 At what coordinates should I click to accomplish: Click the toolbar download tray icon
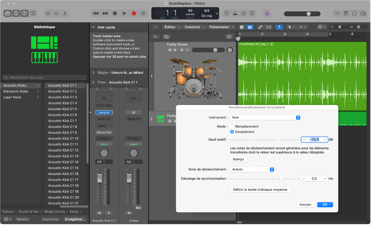33,13
